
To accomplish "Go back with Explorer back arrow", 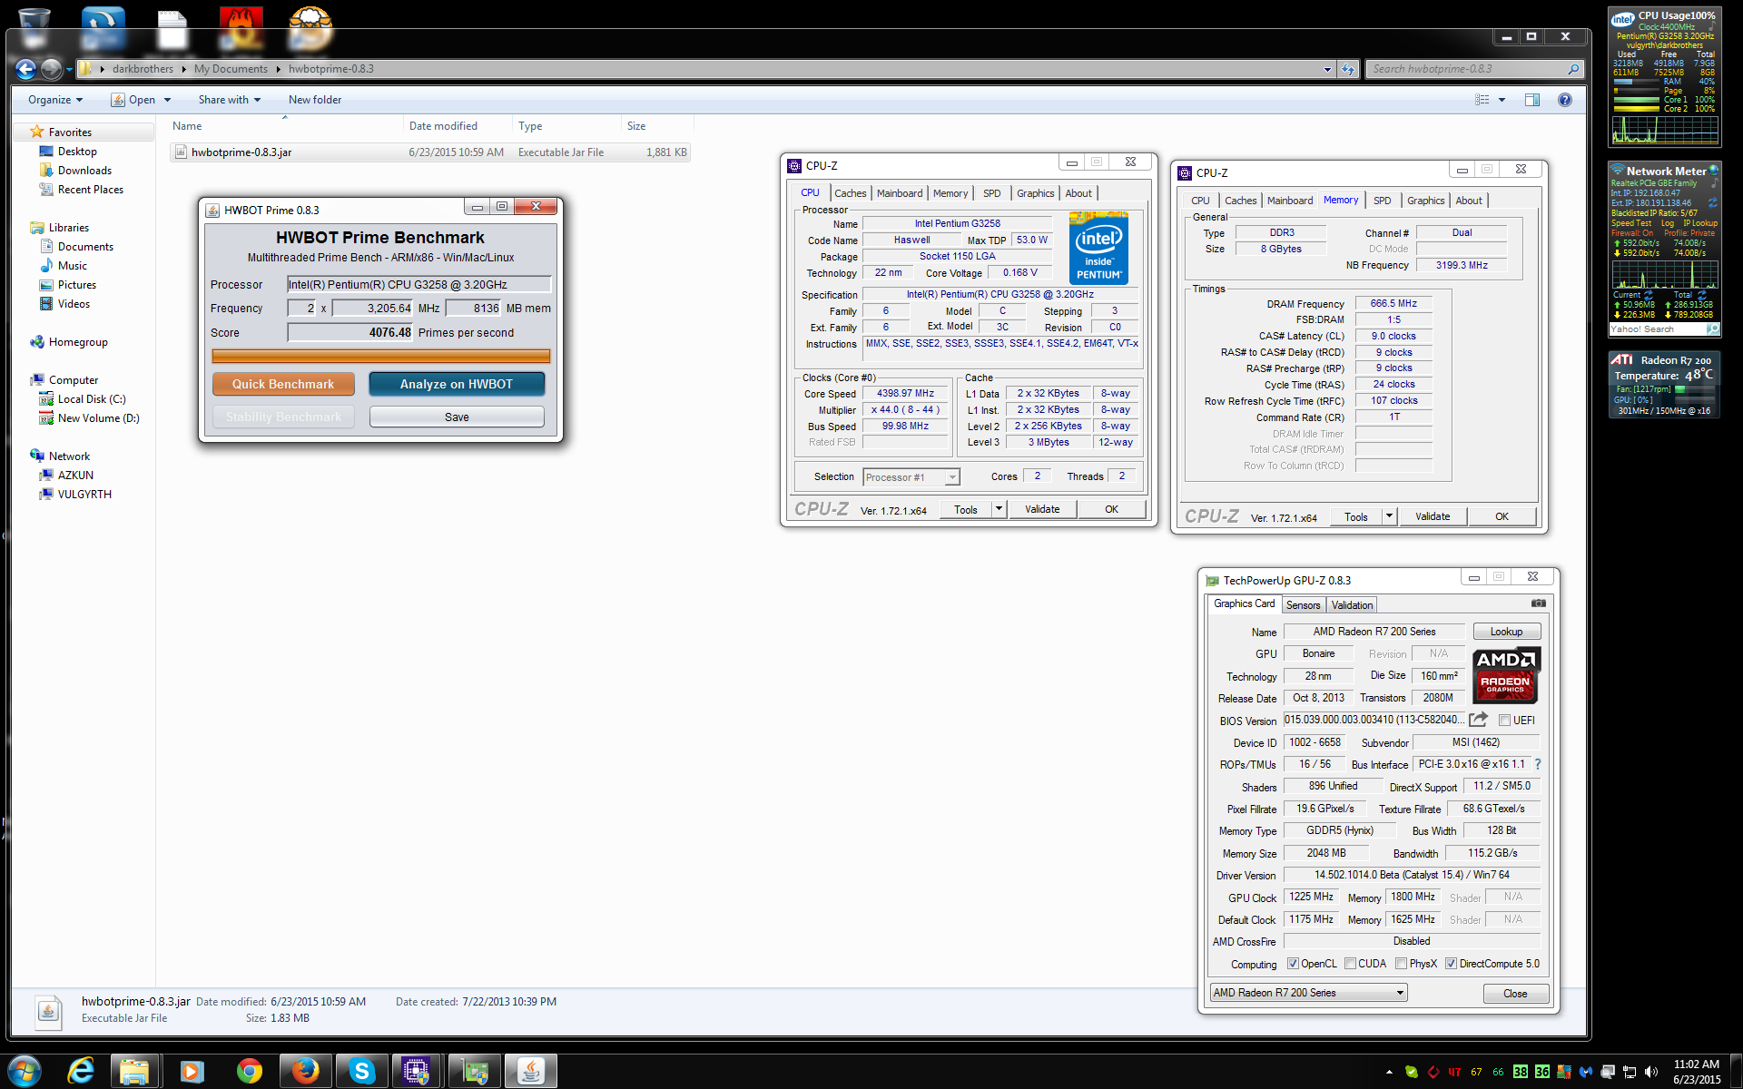I will 25,69.
